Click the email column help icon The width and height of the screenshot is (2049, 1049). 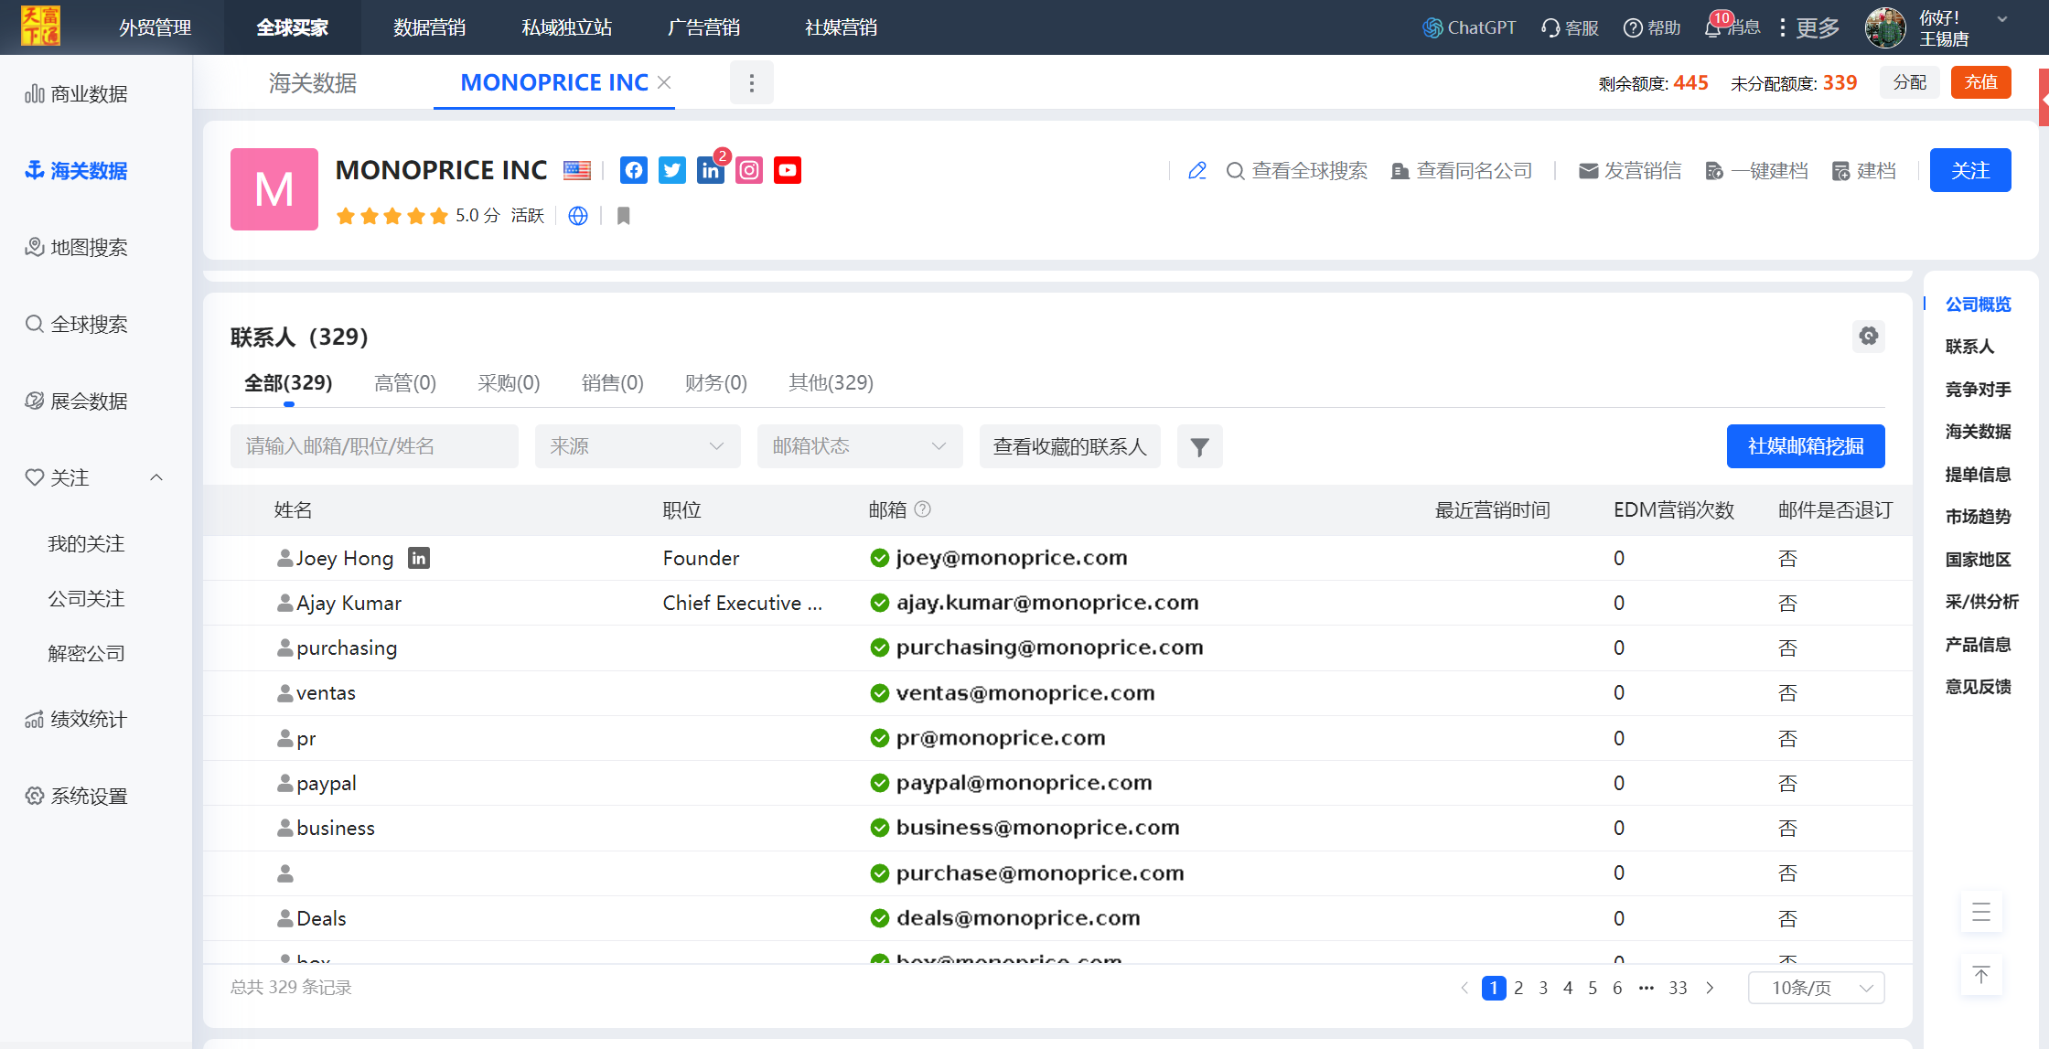click(x=923, y=509)
